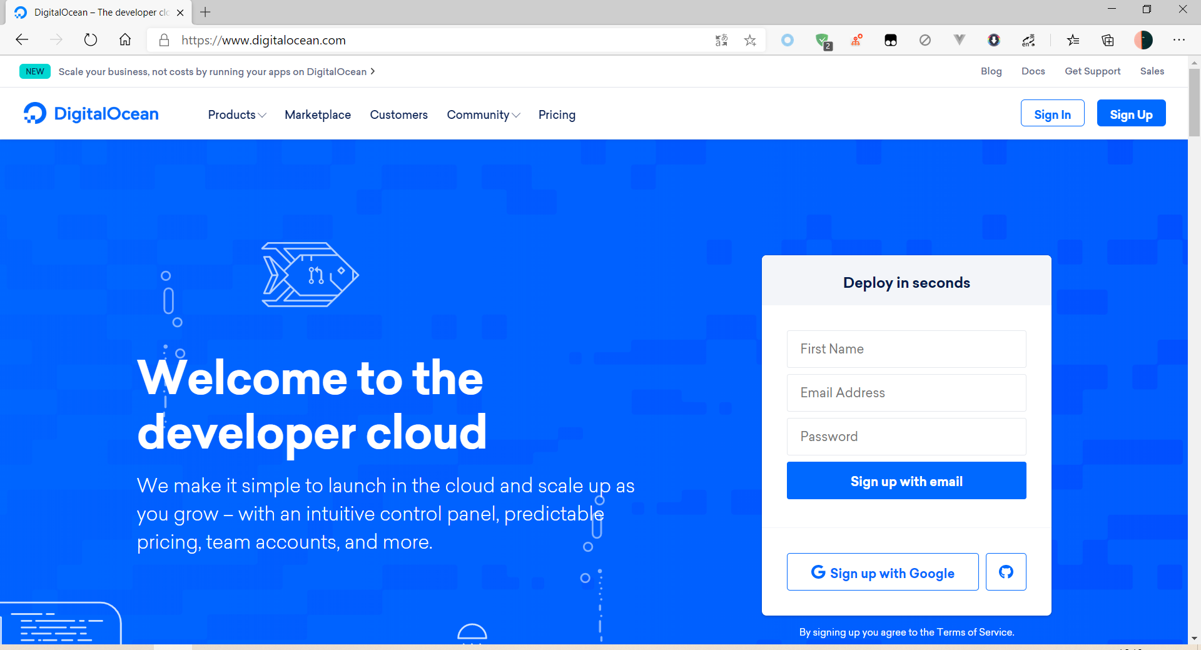Open the Docs link
The image size is (1201, 650).
click(1033, 71)
